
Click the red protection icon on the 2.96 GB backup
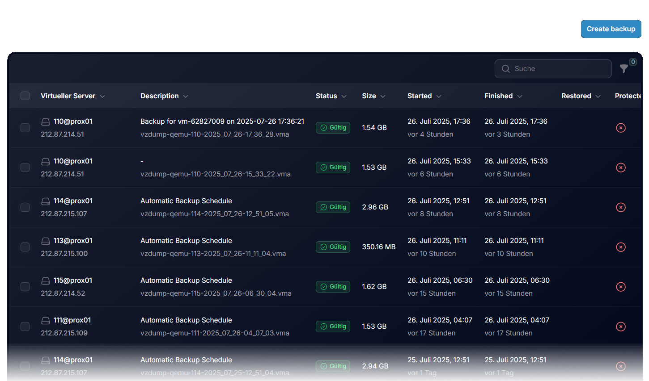[x=621, y=207]
